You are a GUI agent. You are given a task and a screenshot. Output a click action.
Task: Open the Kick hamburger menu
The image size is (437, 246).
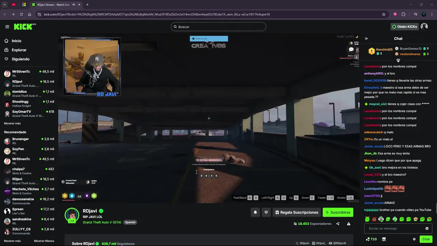click(x=7, y=27)
